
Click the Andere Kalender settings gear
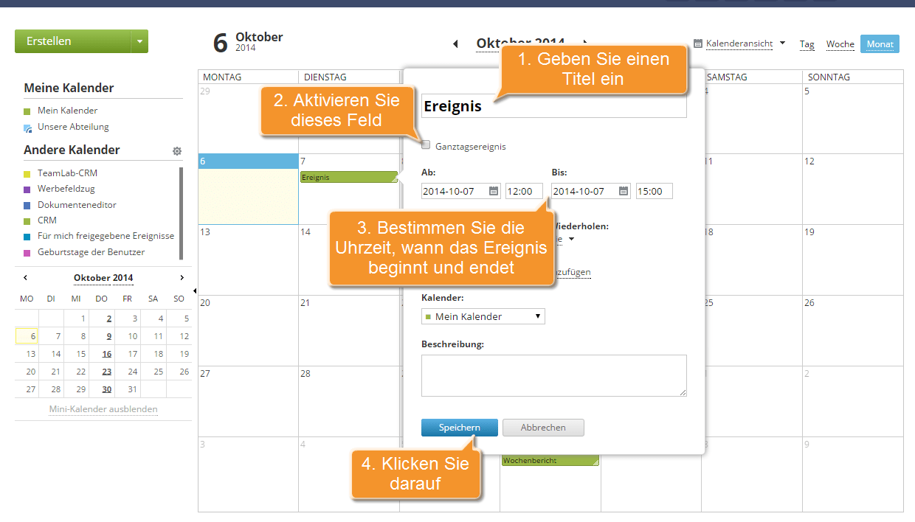(x=177, y=151)
